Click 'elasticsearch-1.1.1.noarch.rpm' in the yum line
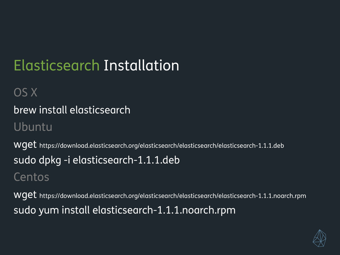This screenshot has height=255, width=340. 164,210
